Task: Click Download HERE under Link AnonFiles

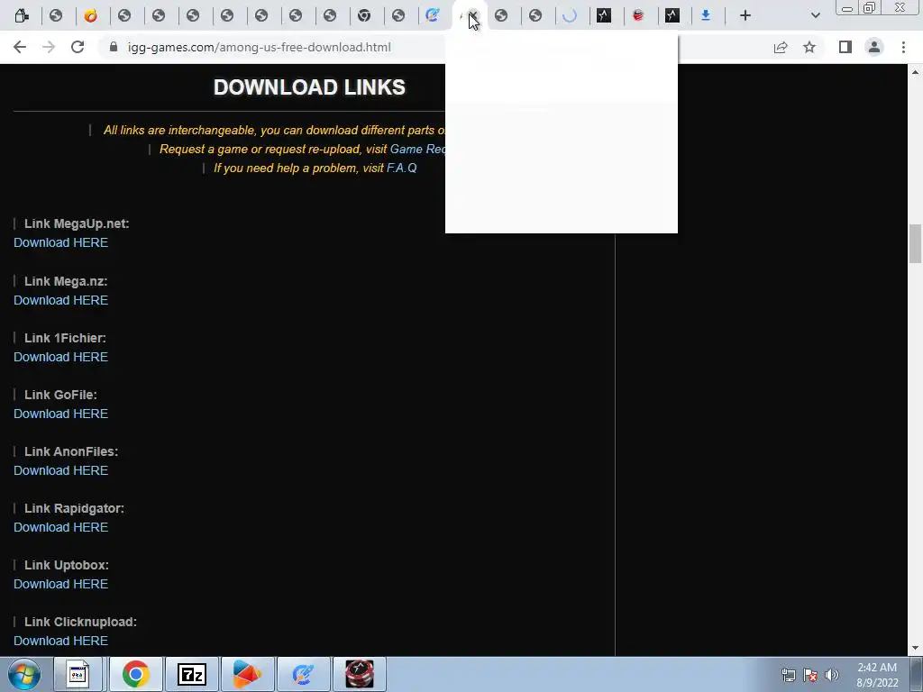Action: pyautogui.click(x=60, y=470)
